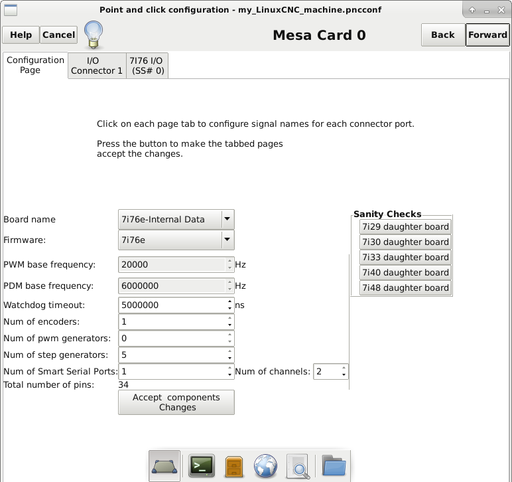Launch the web browser globe icon
This screenshot has height=482, width=512.
tap(265, 466)
